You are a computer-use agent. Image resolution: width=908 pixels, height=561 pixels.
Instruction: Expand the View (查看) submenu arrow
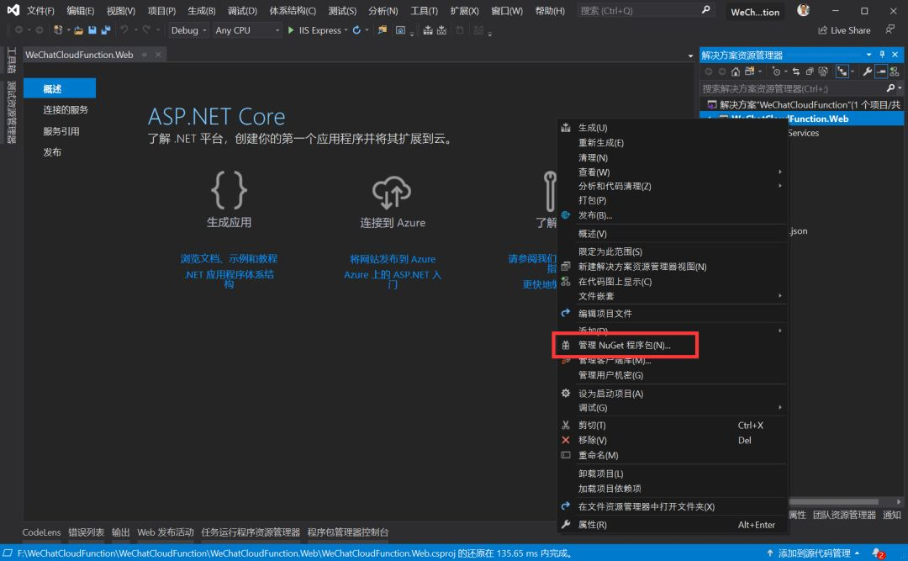tap(780, 172)
